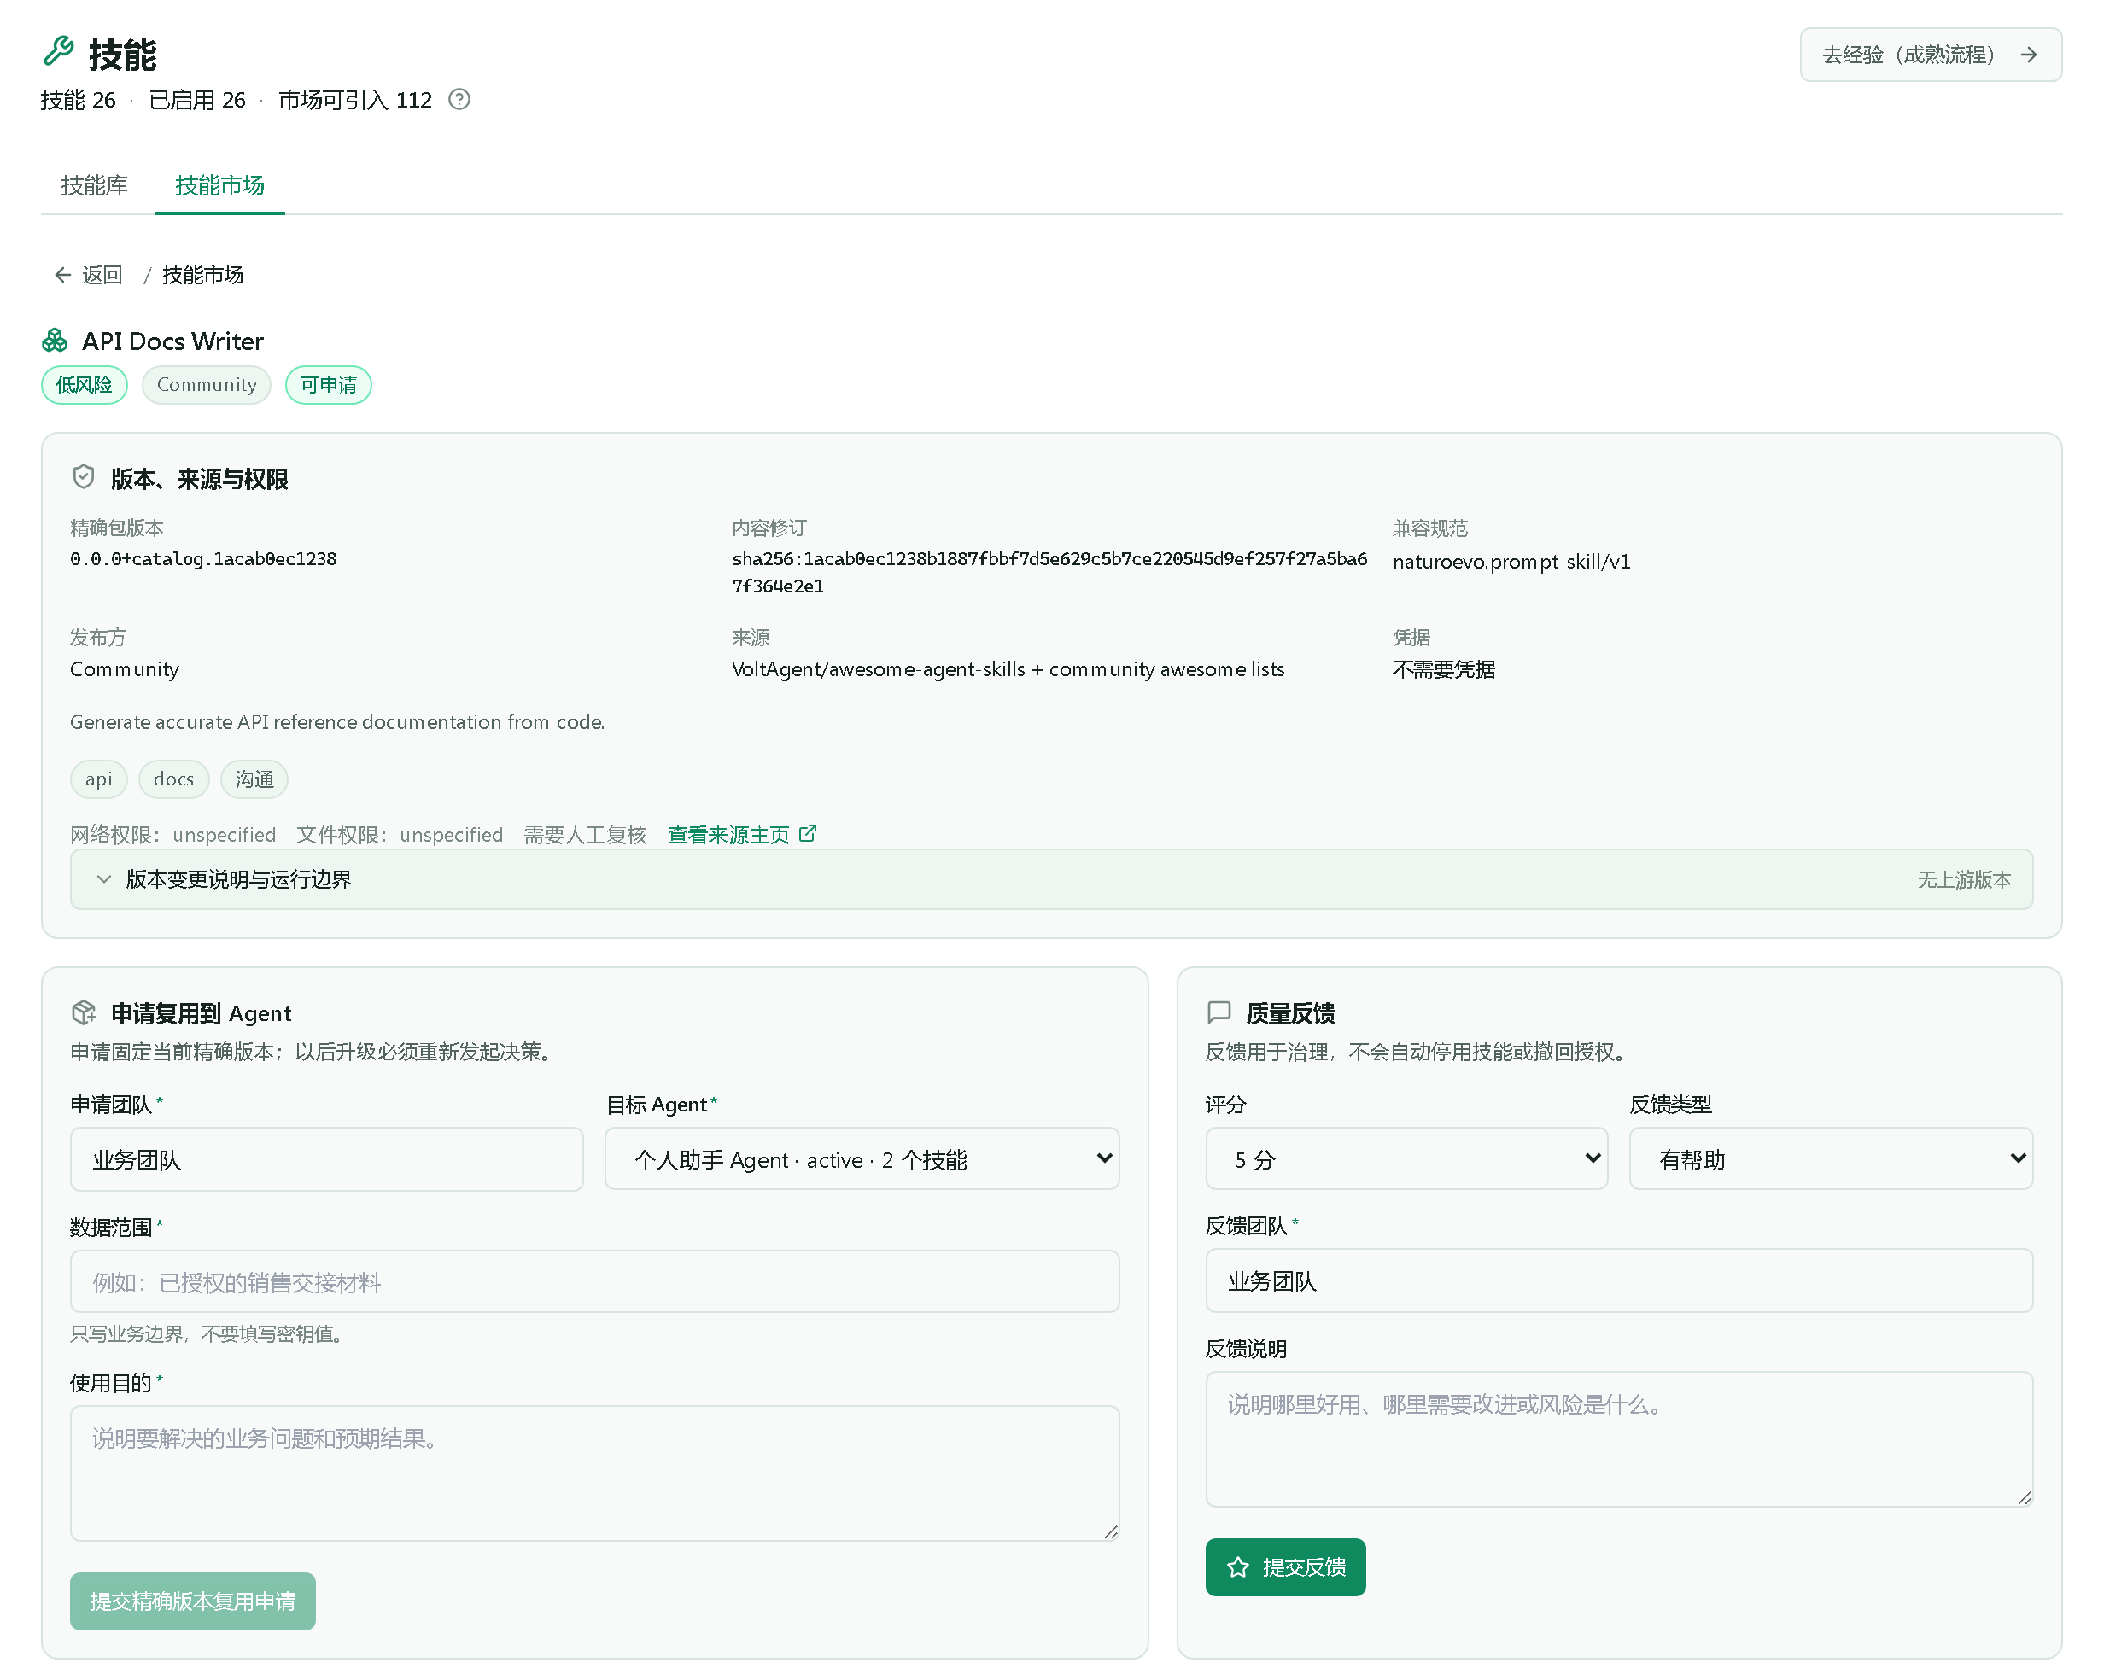This screenshot has height=1680, width=2104.
Task: Click the chat bubble icon by 质量反馈
Action: 1219,1012
